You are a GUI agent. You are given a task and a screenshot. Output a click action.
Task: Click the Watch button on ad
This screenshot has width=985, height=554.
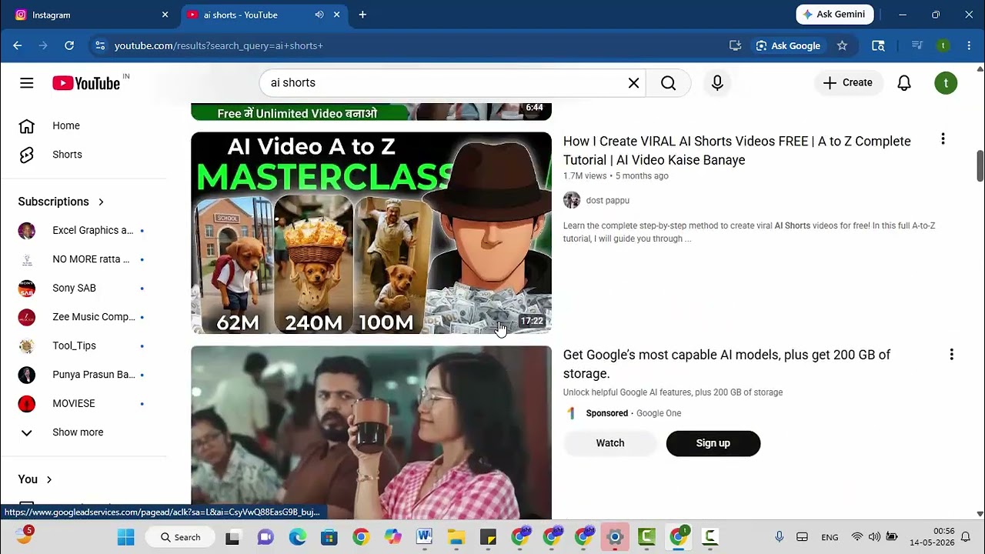click(610, 443)
